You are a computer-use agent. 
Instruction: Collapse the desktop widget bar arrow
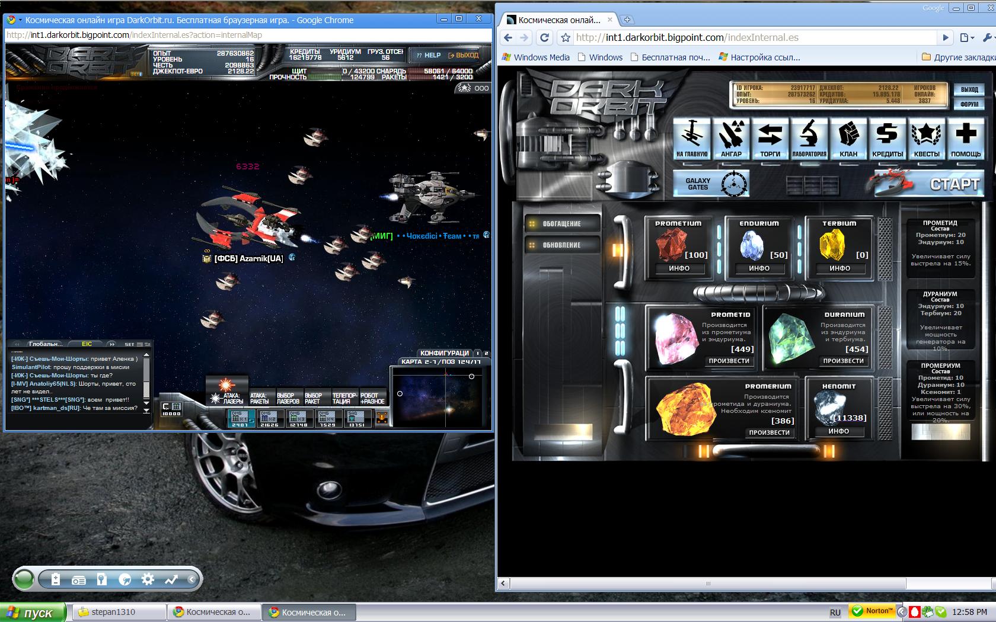191,579
